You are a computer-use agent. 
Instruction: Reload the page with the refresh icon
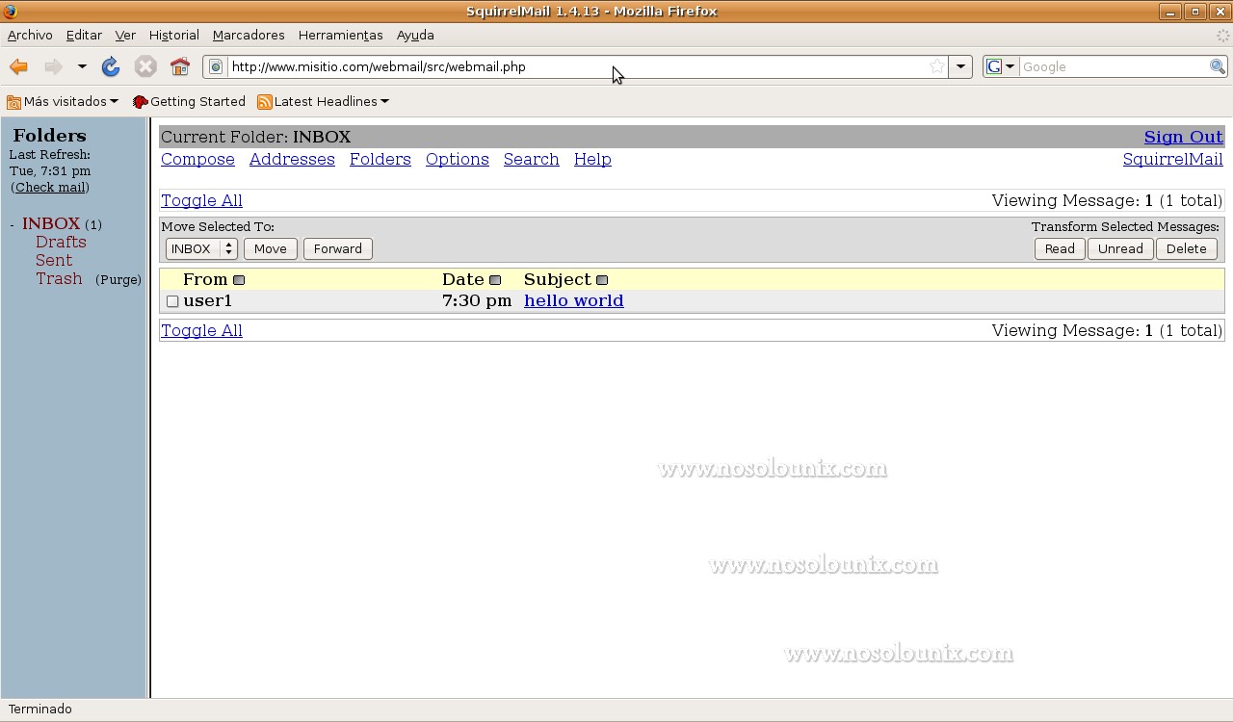(x=111, y=66)
